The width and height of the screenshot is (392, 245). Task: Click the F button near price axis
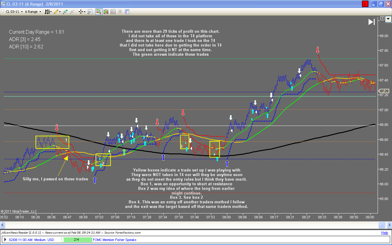tap(382, 19)
